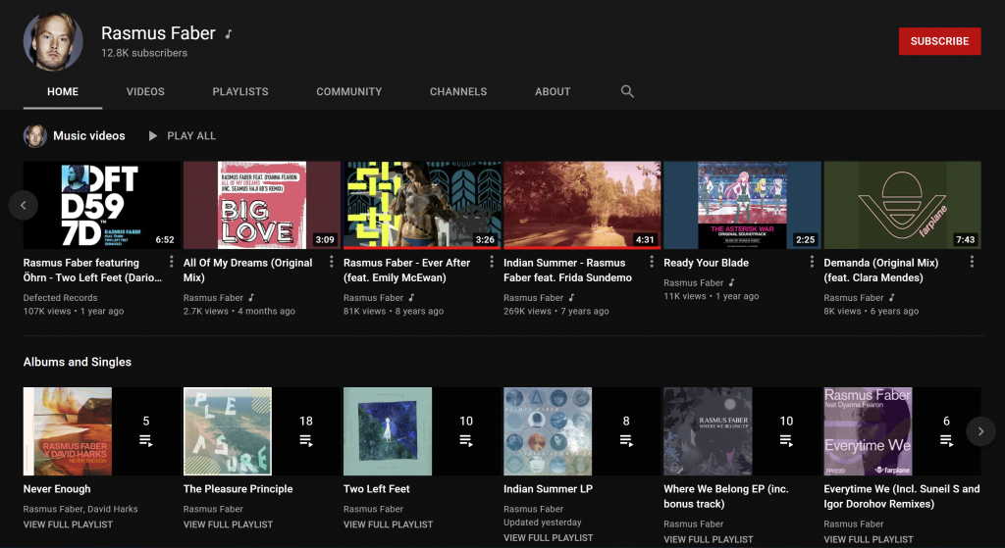Click music note badge beside channel name
This screenshot has width=1005, height=548.
pyautogui.click(x=228, y=34)
